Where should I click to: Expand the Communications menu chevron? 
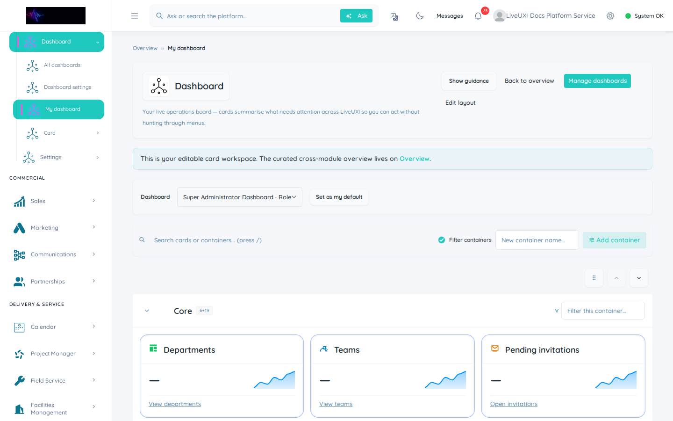click(94, 254)
